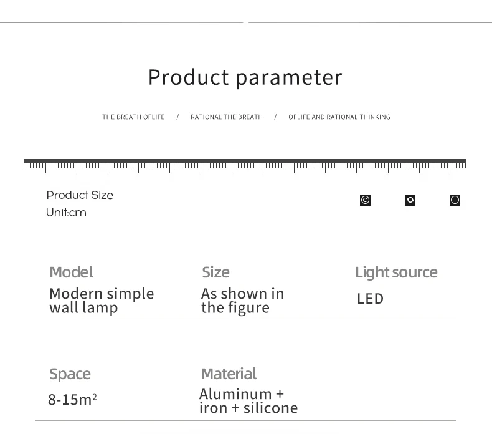Image resolution: width=492 pixels, height=434 pixels.
Task: Click 'RATIONAL THE BREATH' subtitle text
Action: tap(227, 117)
